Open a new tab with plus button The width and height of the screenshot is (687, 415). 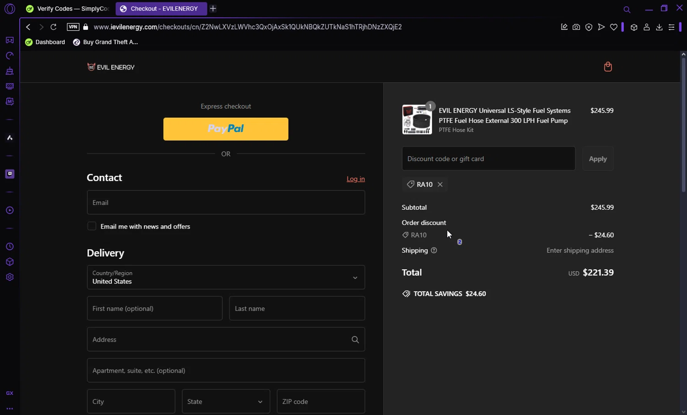213,8
